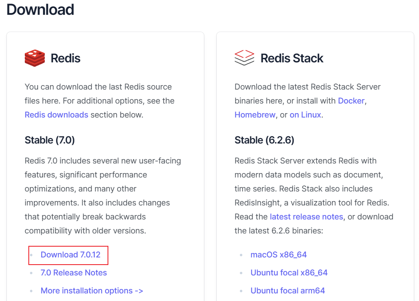Click the Redis Stack layered logo icon

(244, 58)
